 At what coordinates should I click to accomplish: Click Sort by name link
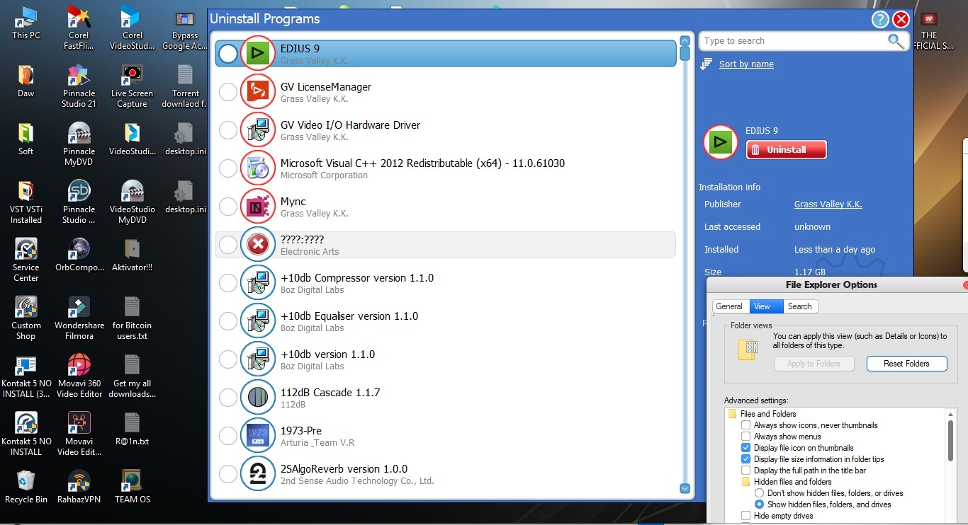pos(746,64)
